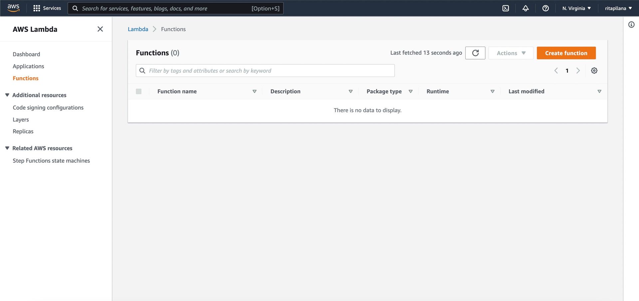Click the Functions breadcrumb text
639x301 pixels.
pyautogui.click(x=173, y=29)
